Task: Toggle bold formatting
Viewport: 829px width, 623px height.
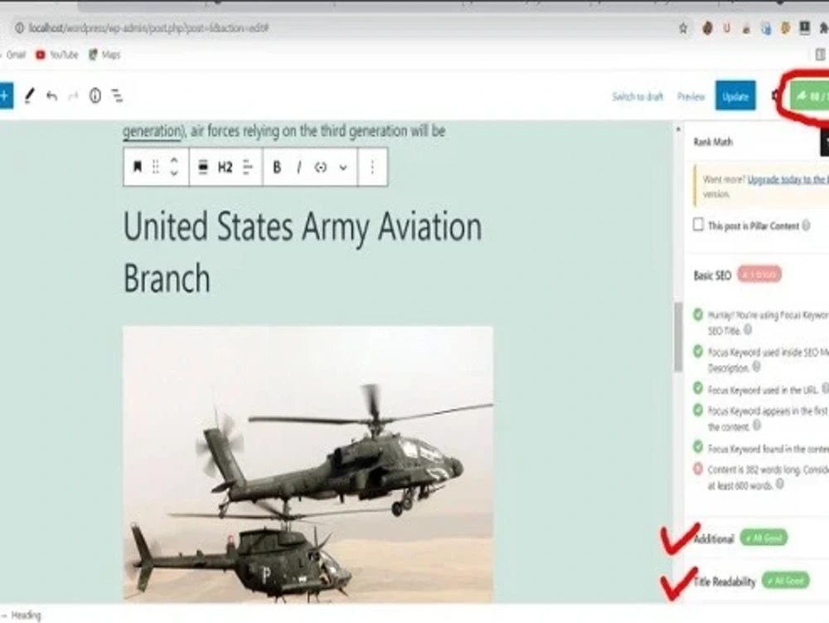Action: pyautogui.click(x=277, y=167)
